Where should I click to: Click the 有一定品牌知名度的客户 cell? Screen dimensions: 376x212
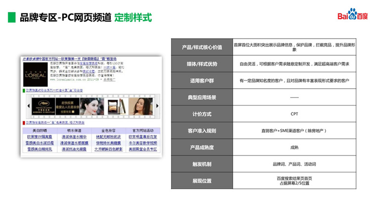[x=294, y=81]
